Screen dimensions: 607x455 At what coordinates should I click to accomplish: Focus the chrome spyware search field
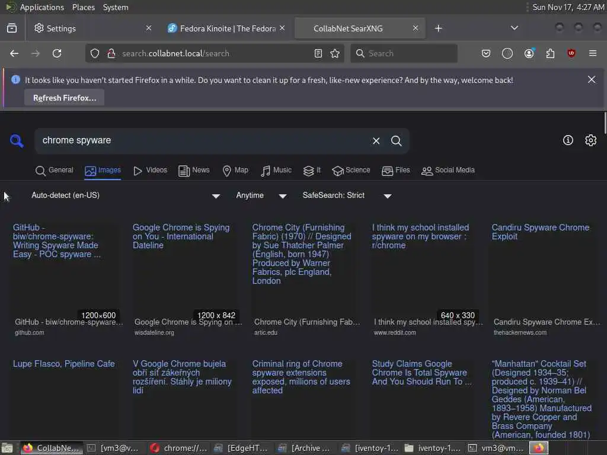pyautogui.click(x=203, y=140)
